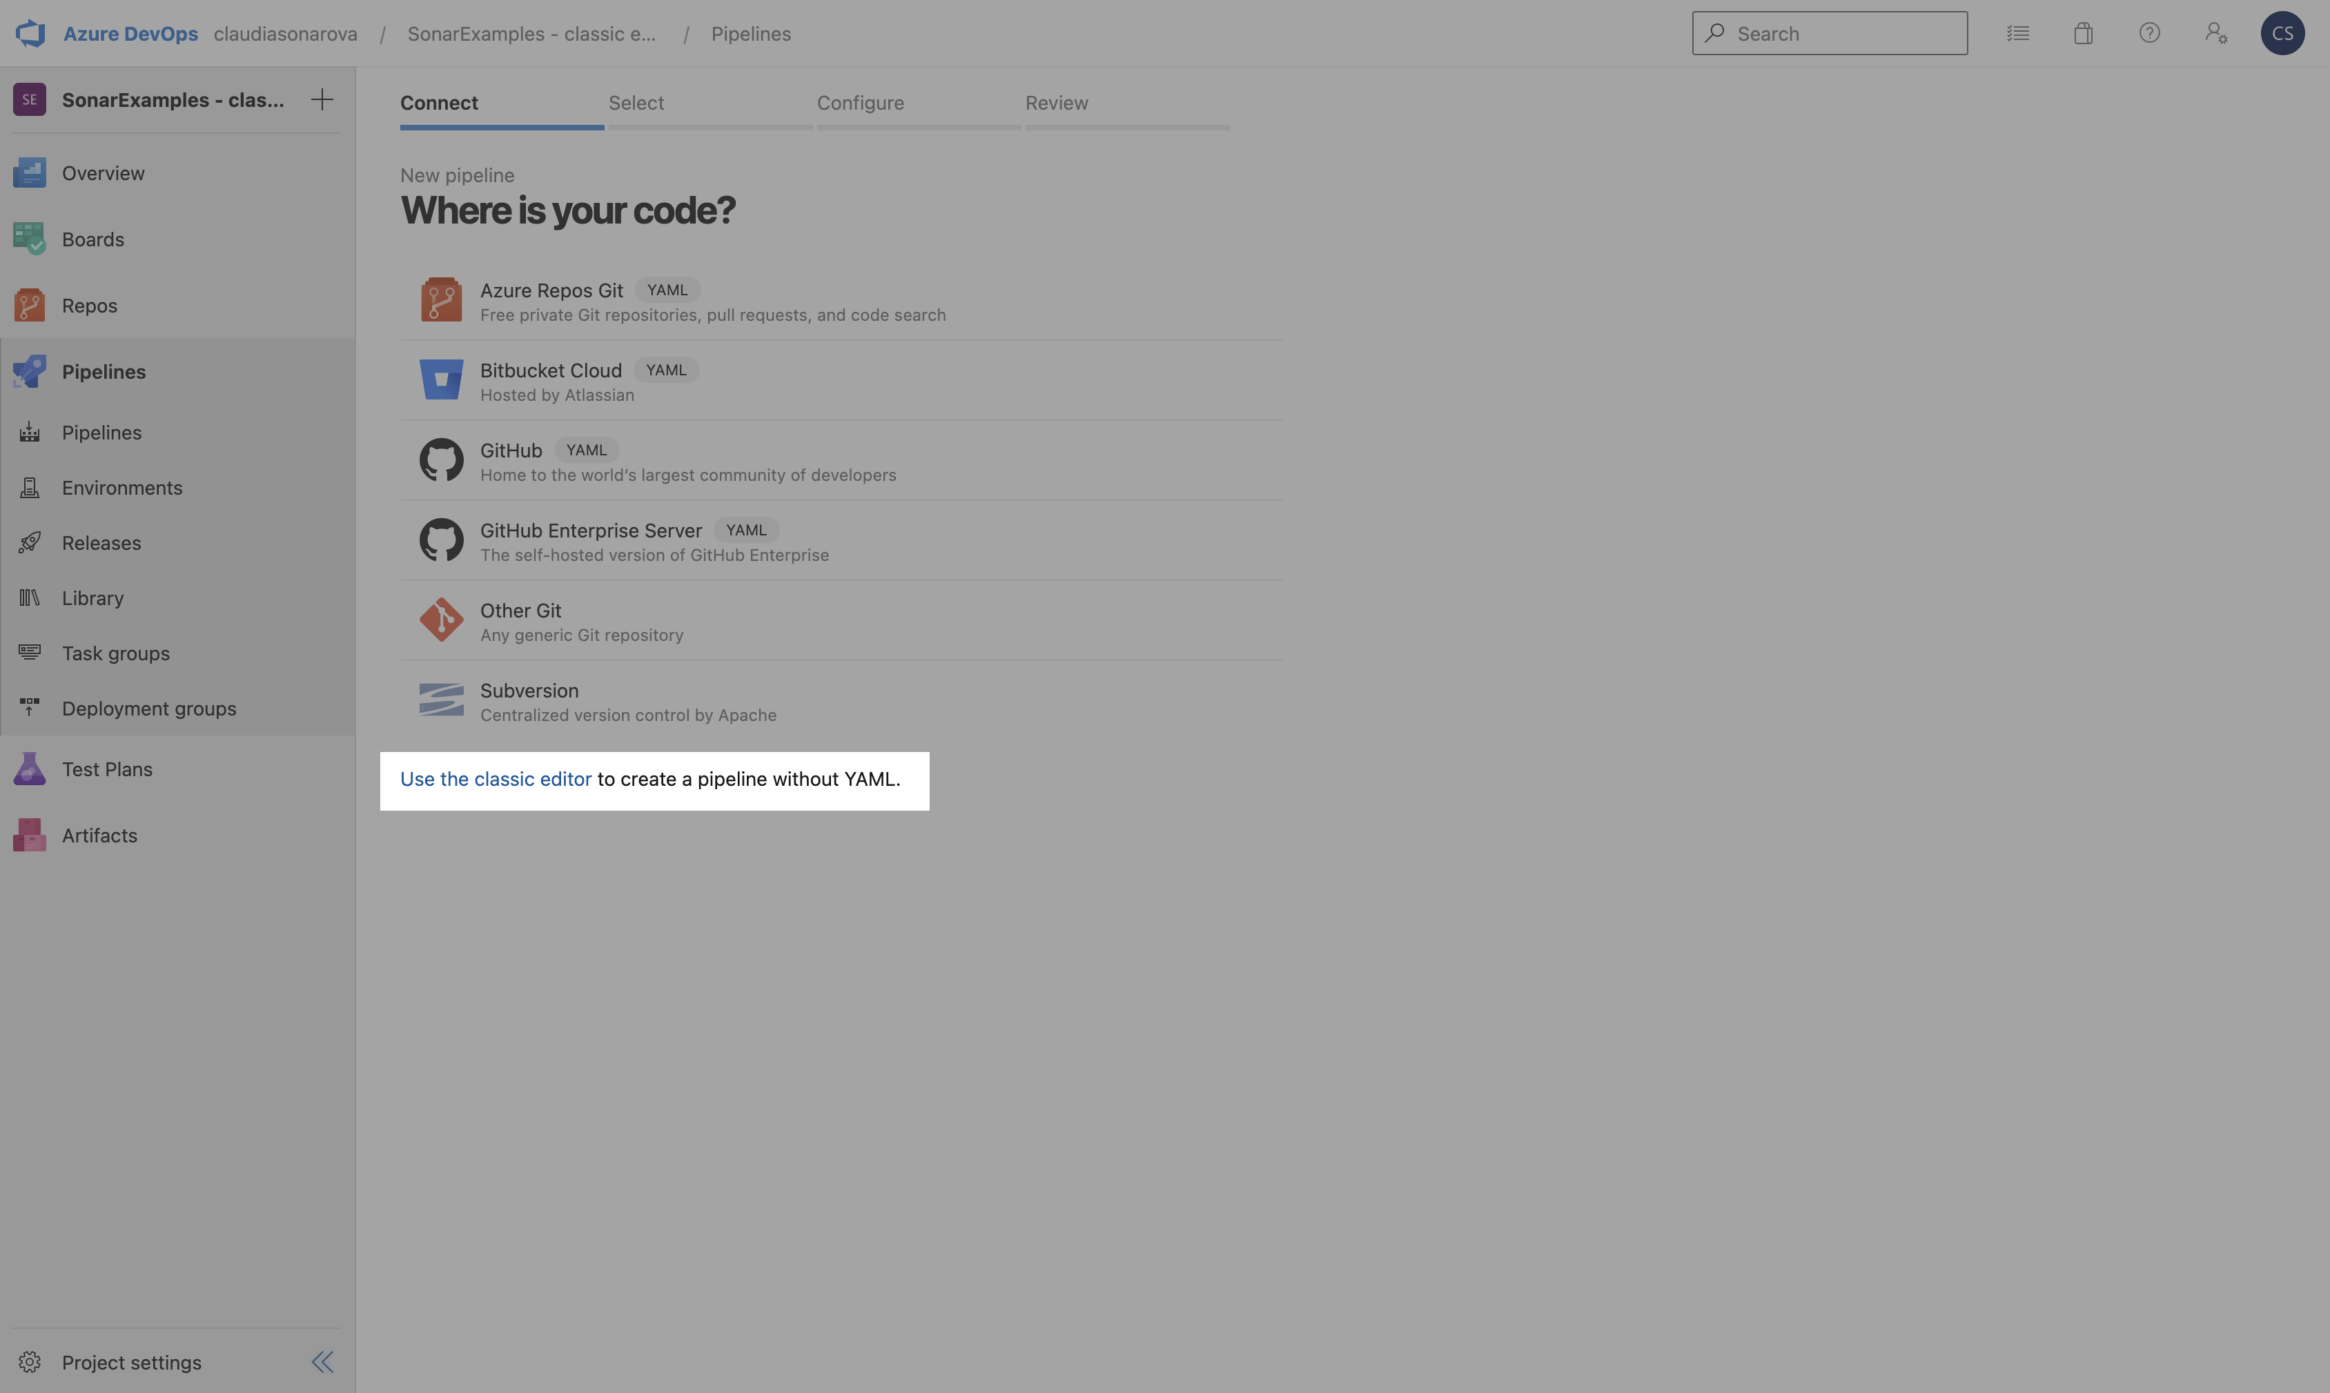The height and width of the screenshot is (1393, 2330).
Task: Open the work items list icon
Action: pyautogui.click(x=2017, y=33)
